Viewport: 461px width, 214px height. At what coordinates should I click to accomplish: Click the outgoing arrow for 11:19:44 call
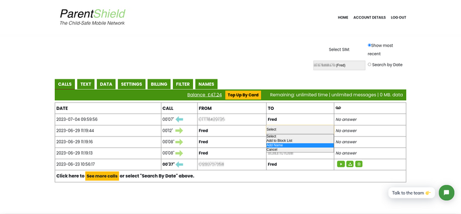(x=179, y=131)
